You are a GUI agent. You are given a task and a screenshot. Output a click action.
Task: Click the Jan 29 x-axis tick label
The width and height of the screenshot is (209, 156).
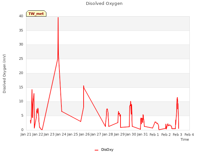[x=119, y=134]
